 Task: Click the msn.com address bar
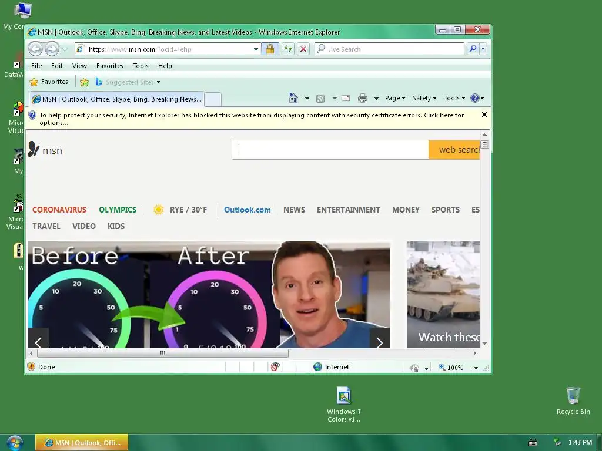pos(164,49)
